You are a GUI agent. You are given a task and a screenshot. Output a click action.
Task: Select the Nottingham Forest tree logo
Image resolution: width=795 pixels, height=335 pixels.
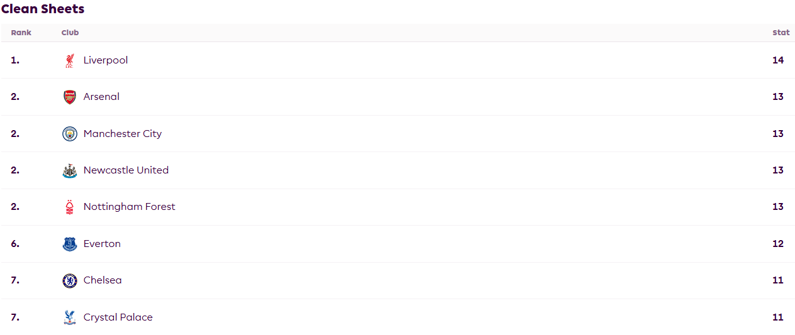coord(70,207)
